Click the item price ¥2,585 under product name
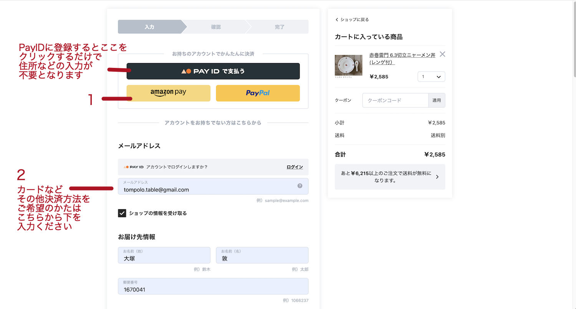 coord(379,77)
